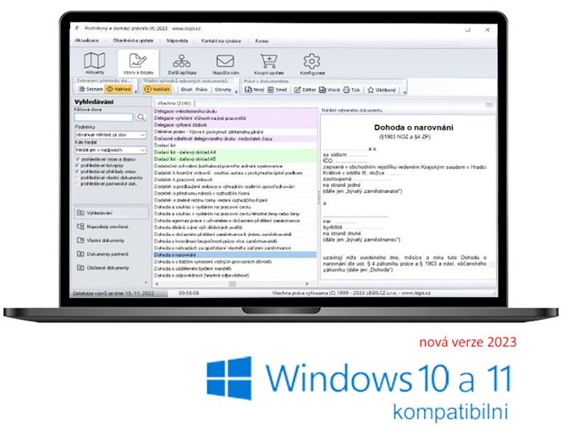The width and height of the screenshot is (567, 429).
Task: Click the horizontal scrollbar thumb under the list
Action: coord(233,283)
